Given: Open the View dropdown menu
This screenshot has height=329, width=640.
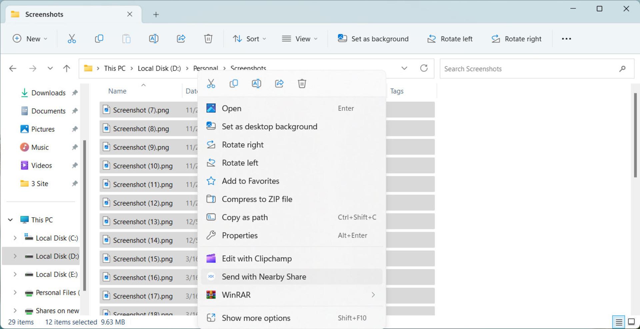Looking at the screenshot, I should (299, 39).
